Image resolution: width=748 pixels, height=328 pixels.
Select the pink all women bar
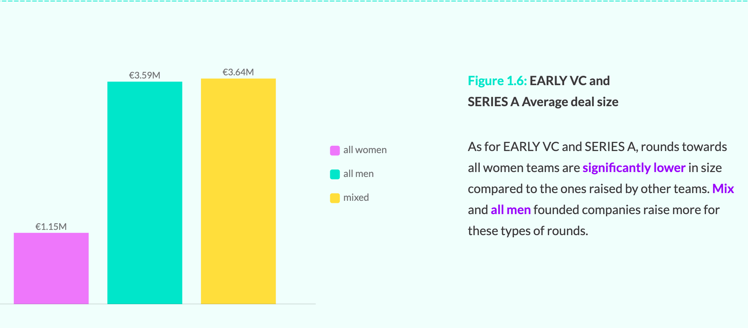(x=51, y=268)
